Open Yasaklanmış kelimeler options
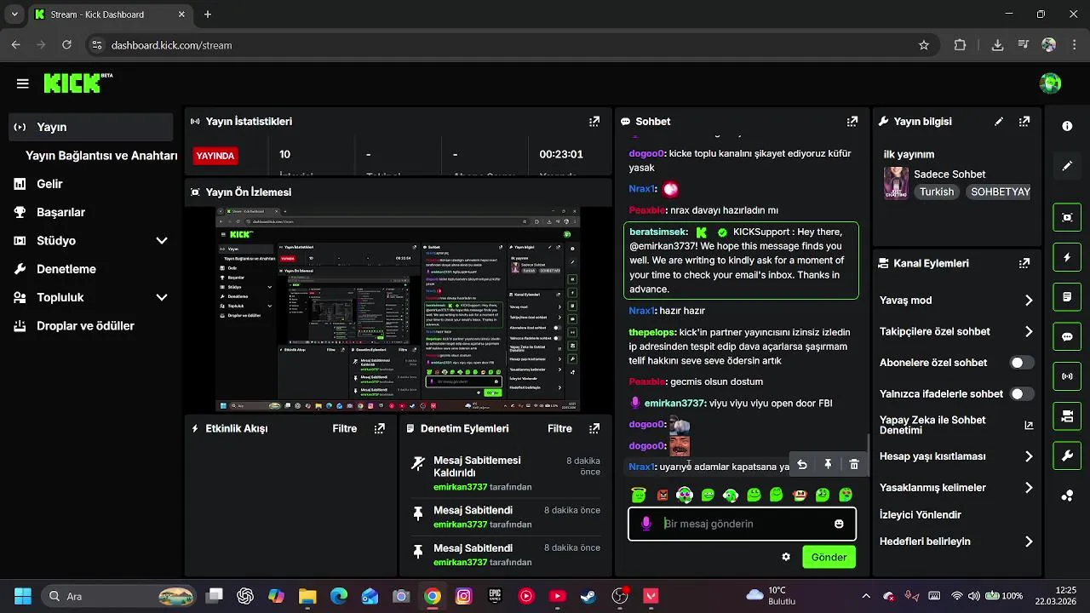1090x613 pixels. [1029, 488]
